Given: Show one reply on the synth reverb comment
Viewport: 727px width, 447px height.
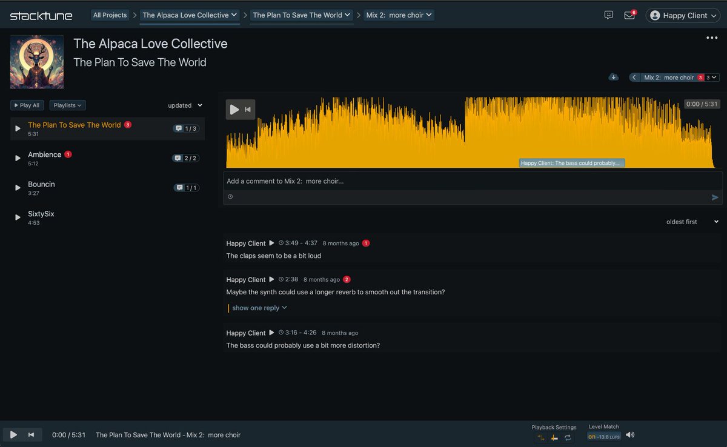Looking at the screenshot, I should 257,308.
